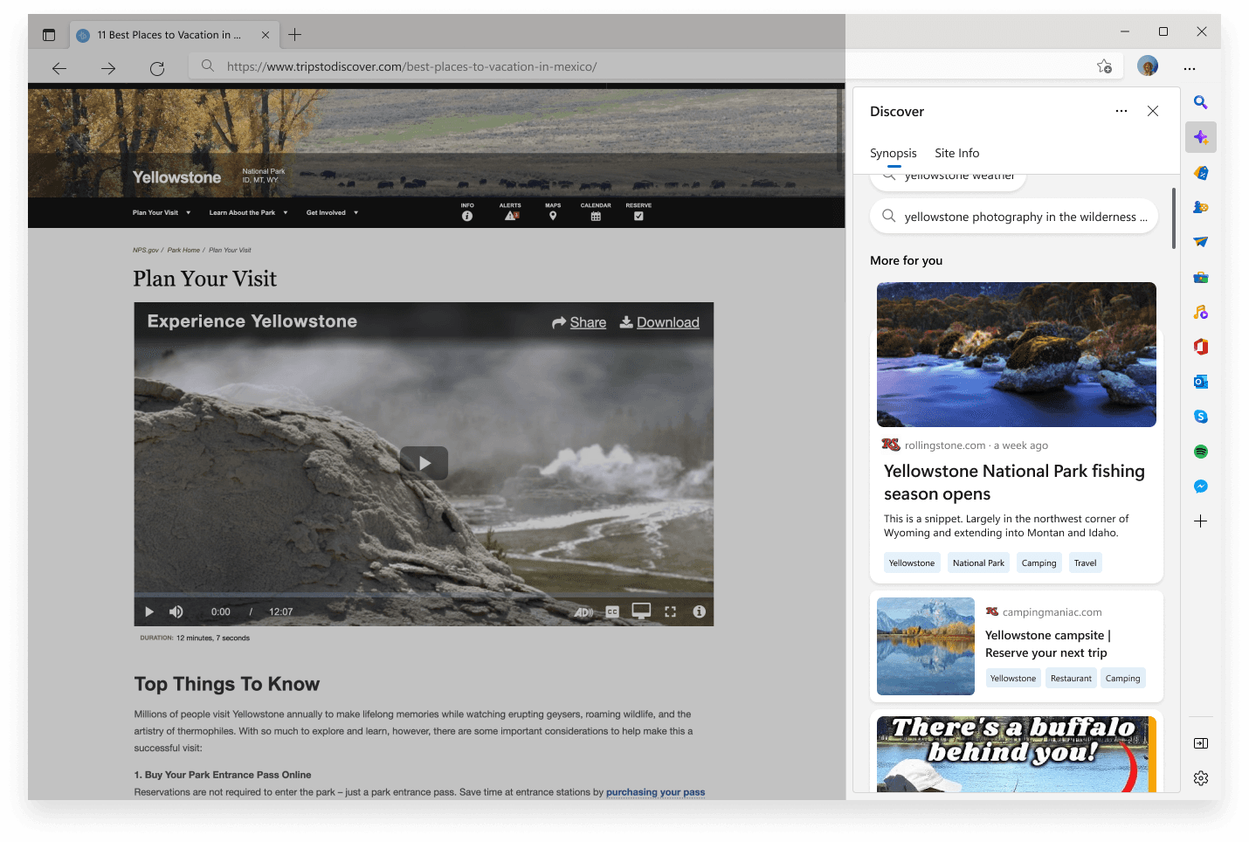Open the music note icon in sidebar
This screenshot has width=1249, height=842.
coord(1201,312)
